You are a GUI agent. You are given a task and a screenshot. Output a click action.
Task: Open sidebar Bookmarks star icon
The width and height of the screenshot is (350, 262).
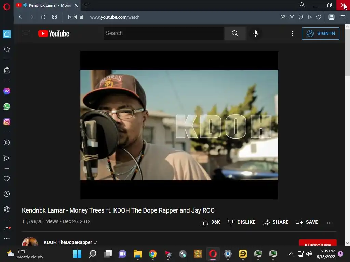[x=7, y=49]
